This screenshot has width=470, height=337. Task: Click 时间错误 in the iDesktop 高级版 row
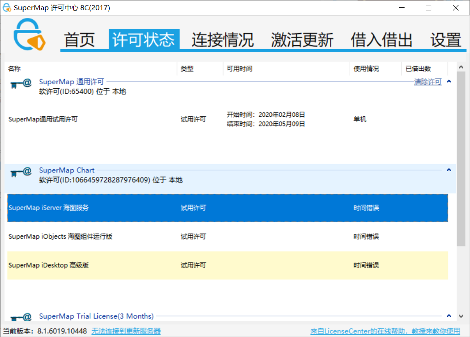pos(366,265)
